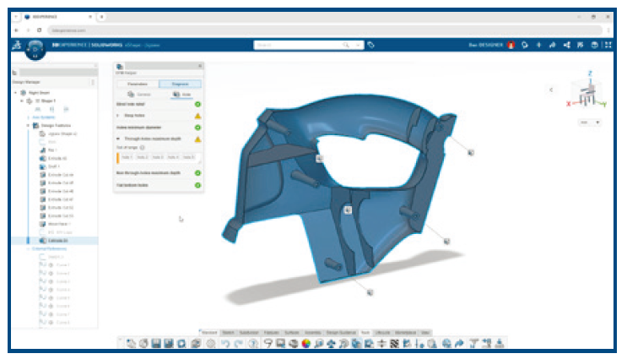Image resolution: width=627 pixels, height=359 pixels.
Task: Select the Hole 3 chip in out-of-range list
Action: pyautogui.click(x=158, y=157)
